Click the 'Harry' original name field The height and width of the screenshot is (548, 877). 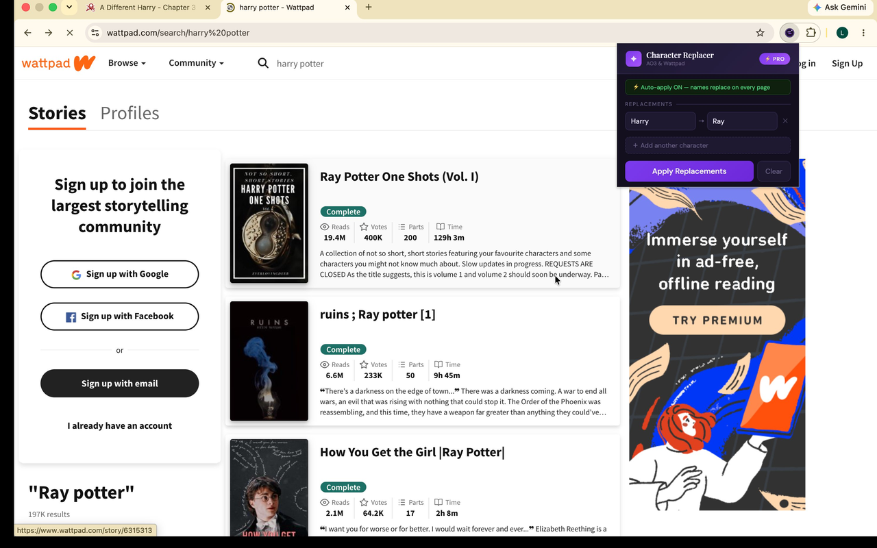click(660, 121)
